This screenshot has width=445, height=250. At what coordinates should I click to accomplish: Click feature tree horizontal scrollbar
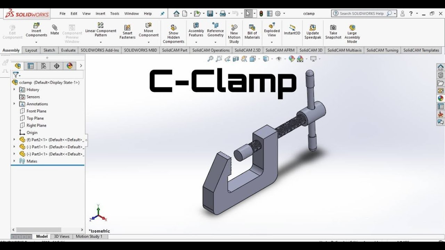(38, 230)
